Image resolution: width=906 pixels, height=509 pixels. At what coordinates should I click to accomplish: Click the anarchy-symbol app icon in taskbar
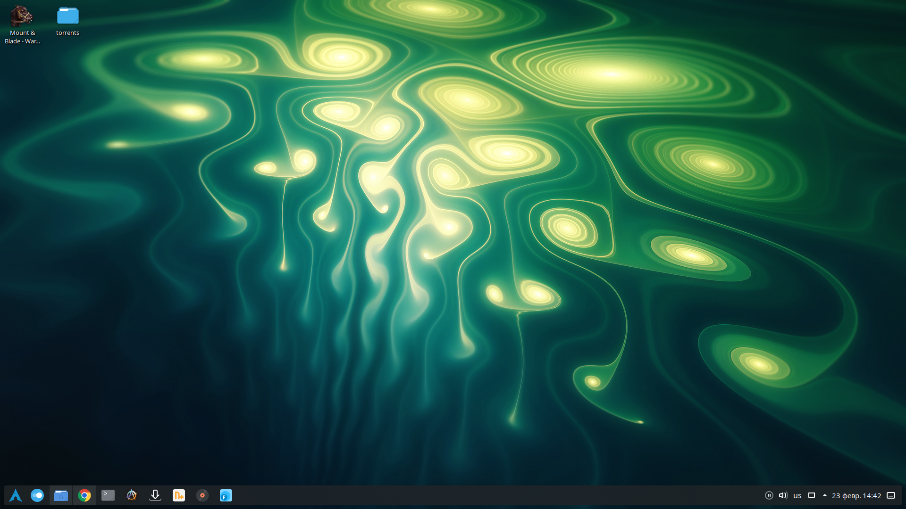click(132, 495)
